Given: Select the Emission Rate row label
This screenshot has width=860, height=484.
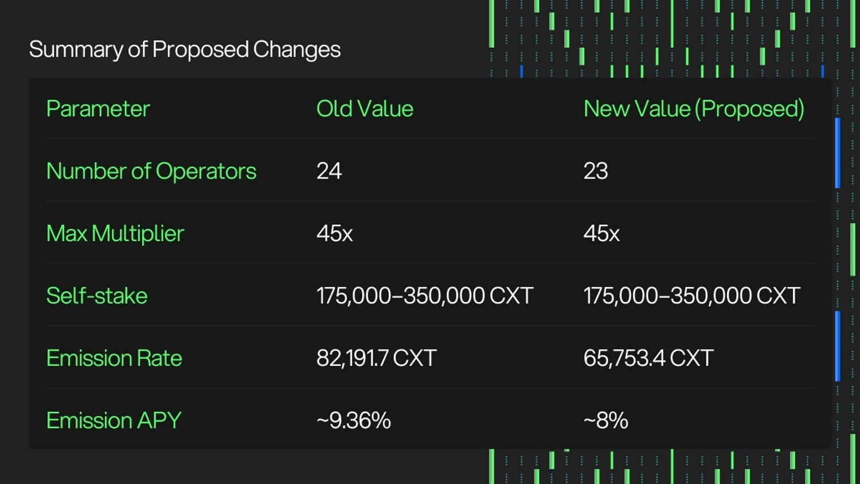Looking at the screenshot, I should point(114,358).
